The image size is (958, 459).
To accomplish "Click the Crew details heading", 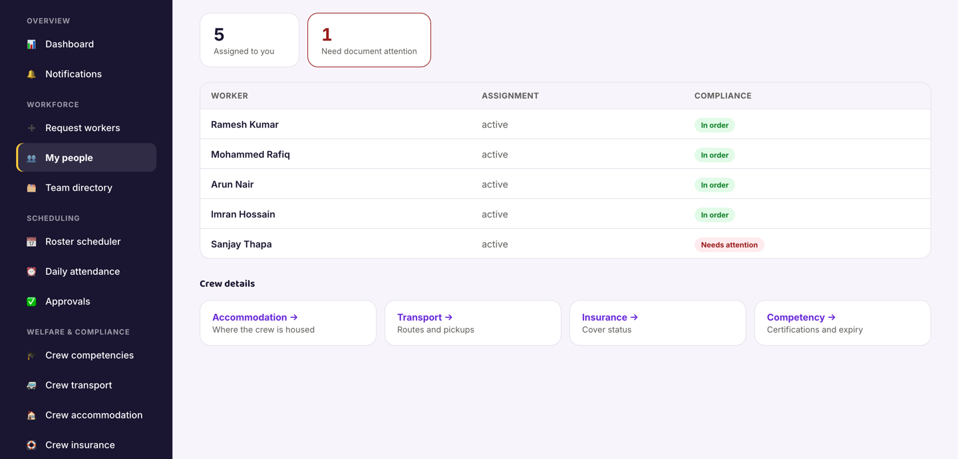I will click(x=228, y=283).
